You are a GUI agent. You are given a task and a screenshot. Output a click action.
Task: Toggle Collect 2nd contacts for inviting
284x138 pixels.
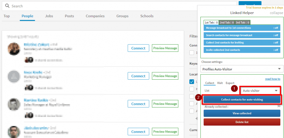click(242, 42)
